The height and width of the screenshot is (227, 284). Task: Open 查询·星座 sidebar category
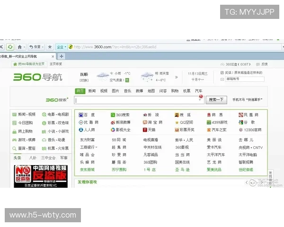24,148
